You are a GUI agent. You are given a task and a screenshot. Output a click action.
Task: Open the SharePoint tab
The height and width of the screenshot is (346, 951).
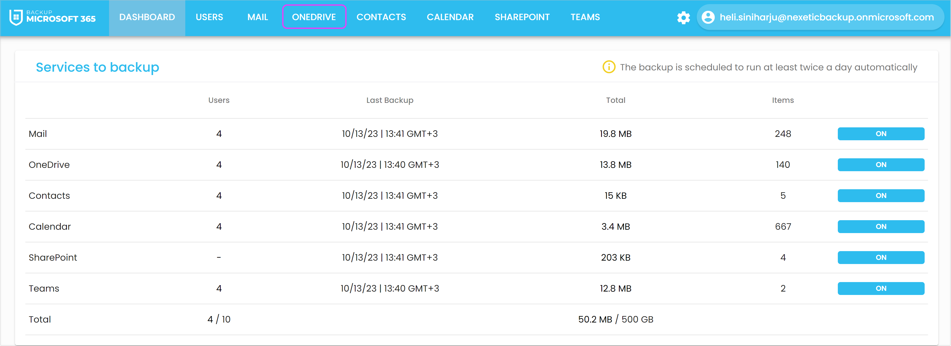point(522,17)
